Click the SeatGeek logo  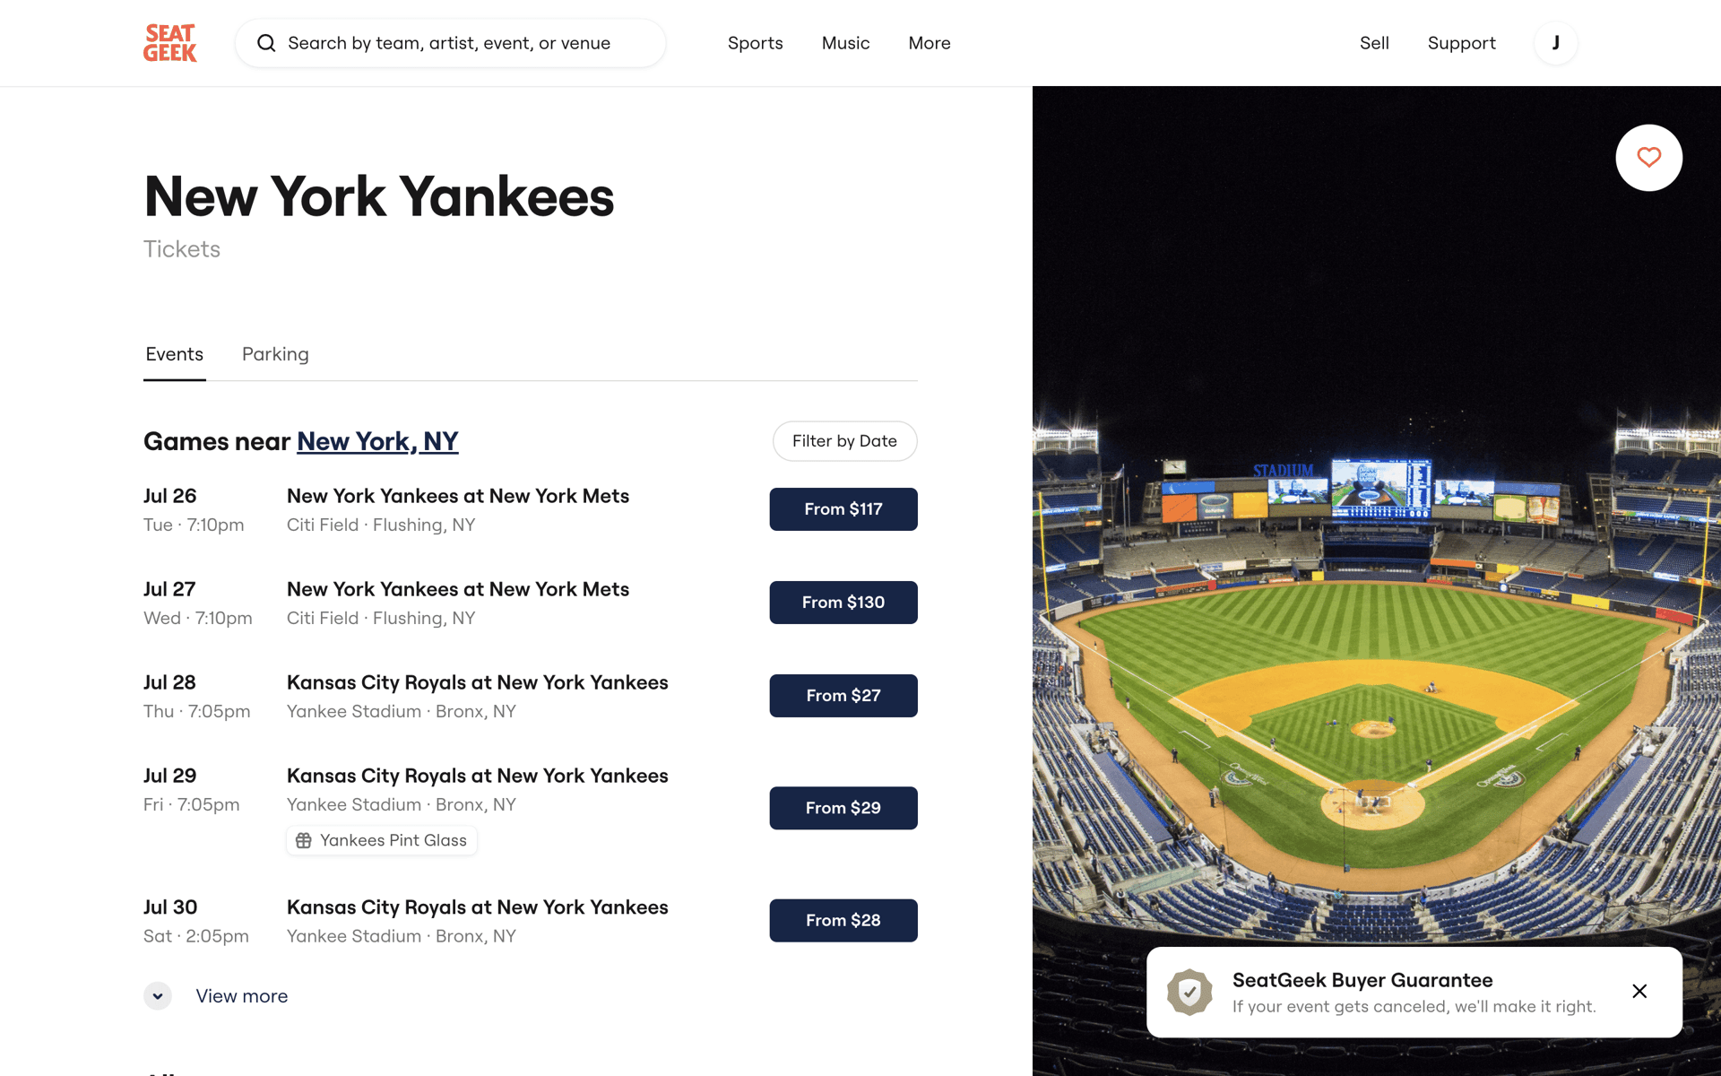[170, 43]
